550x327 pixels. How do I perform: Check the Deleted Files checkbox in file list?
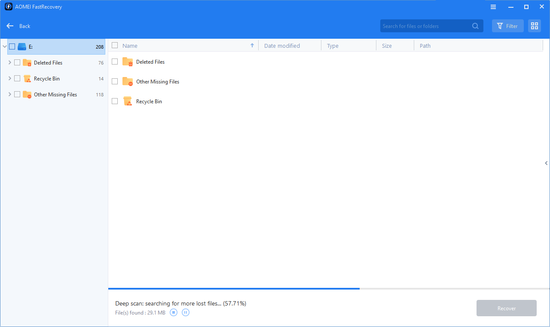click(x=115, y=62)
